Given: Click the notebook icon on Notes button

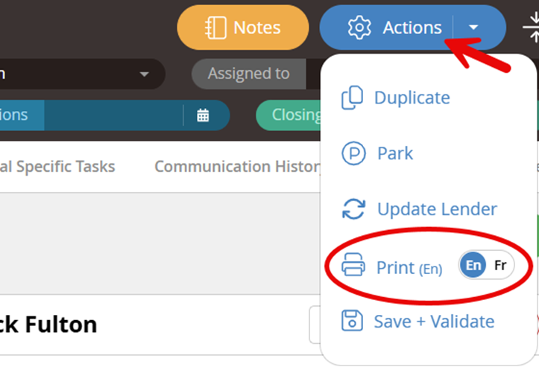Looking at the screenshot, I should pos(215,28).
